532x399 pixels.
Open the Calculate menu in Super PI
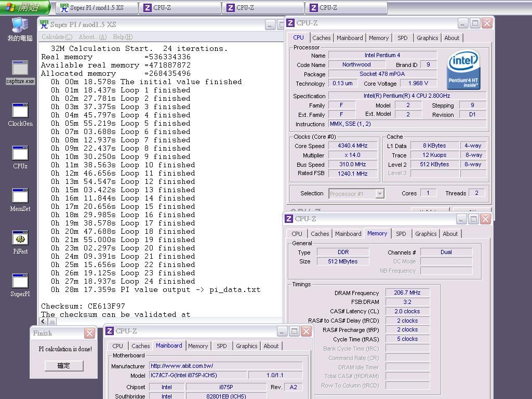click(x=57, y=37)
